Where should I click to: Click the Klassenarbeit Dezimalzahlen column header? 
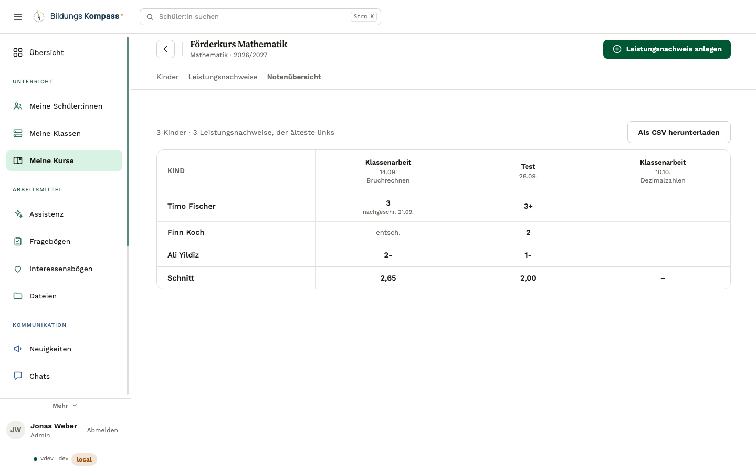tap(663, 171)
